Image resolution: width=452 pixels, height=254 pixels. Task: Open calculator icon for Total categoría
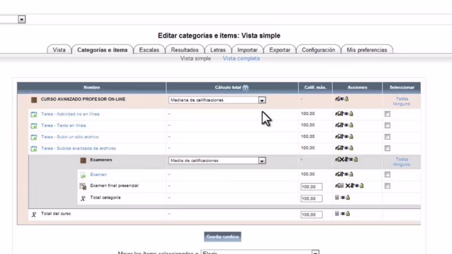337,197
